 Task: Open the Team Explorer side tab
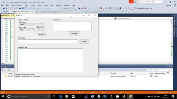click(175, 32)
